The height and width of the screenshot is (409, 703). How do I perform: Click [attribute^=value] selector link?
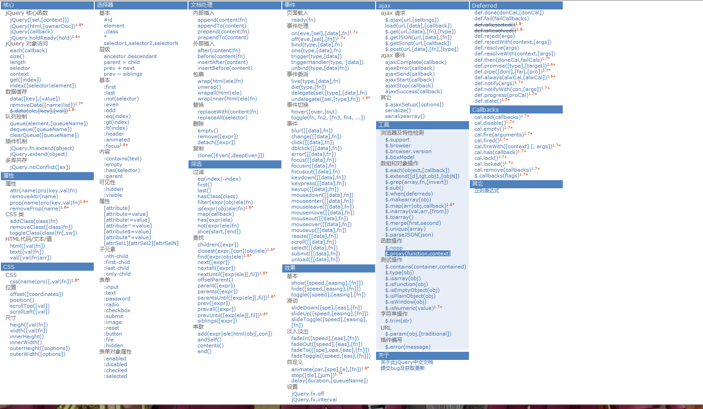point(128,226)
